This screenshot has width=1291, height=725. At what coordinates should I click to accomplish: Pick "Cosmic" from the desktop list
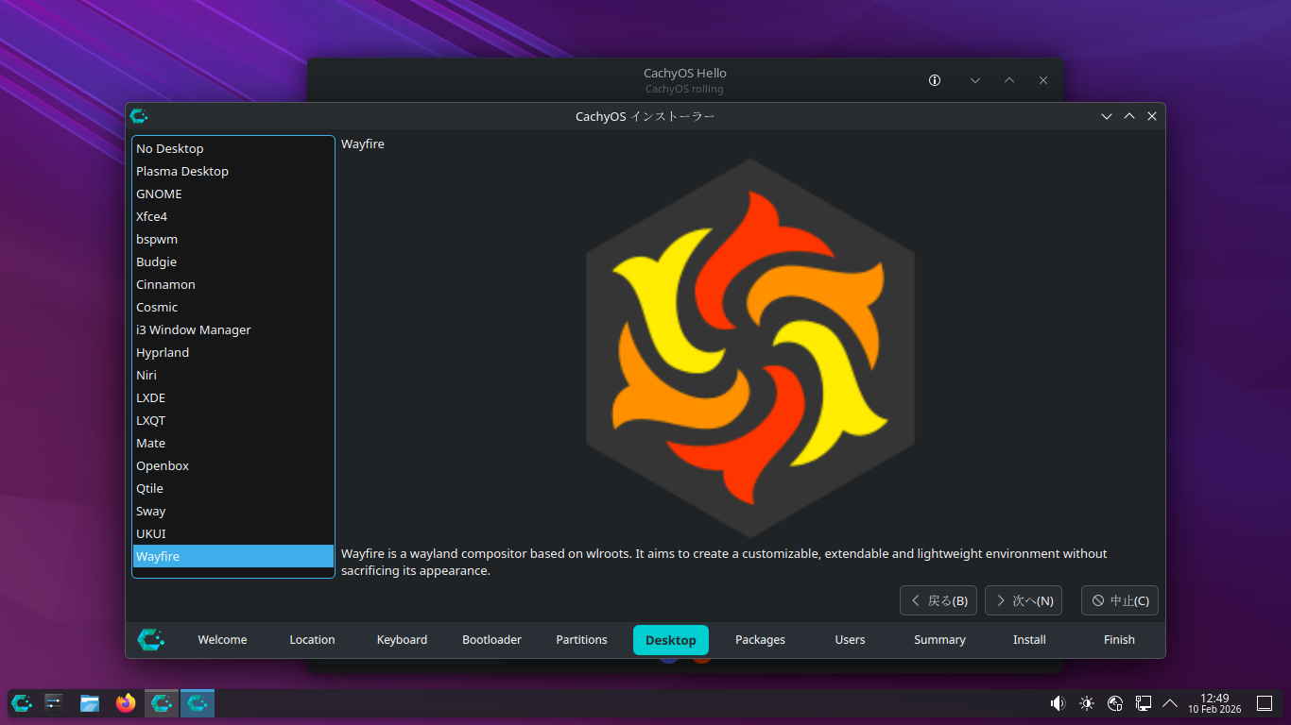[233, 307]
